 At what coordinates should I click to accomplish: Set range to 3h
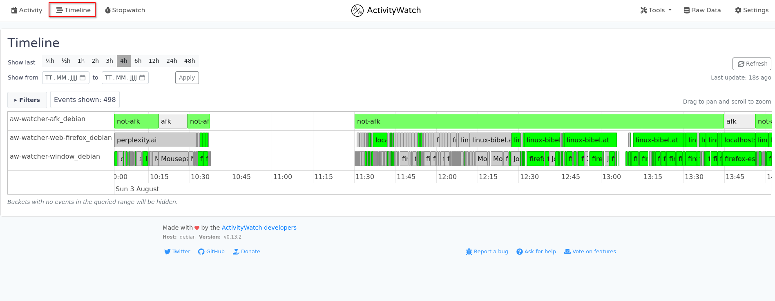click(x=109, y=61)
